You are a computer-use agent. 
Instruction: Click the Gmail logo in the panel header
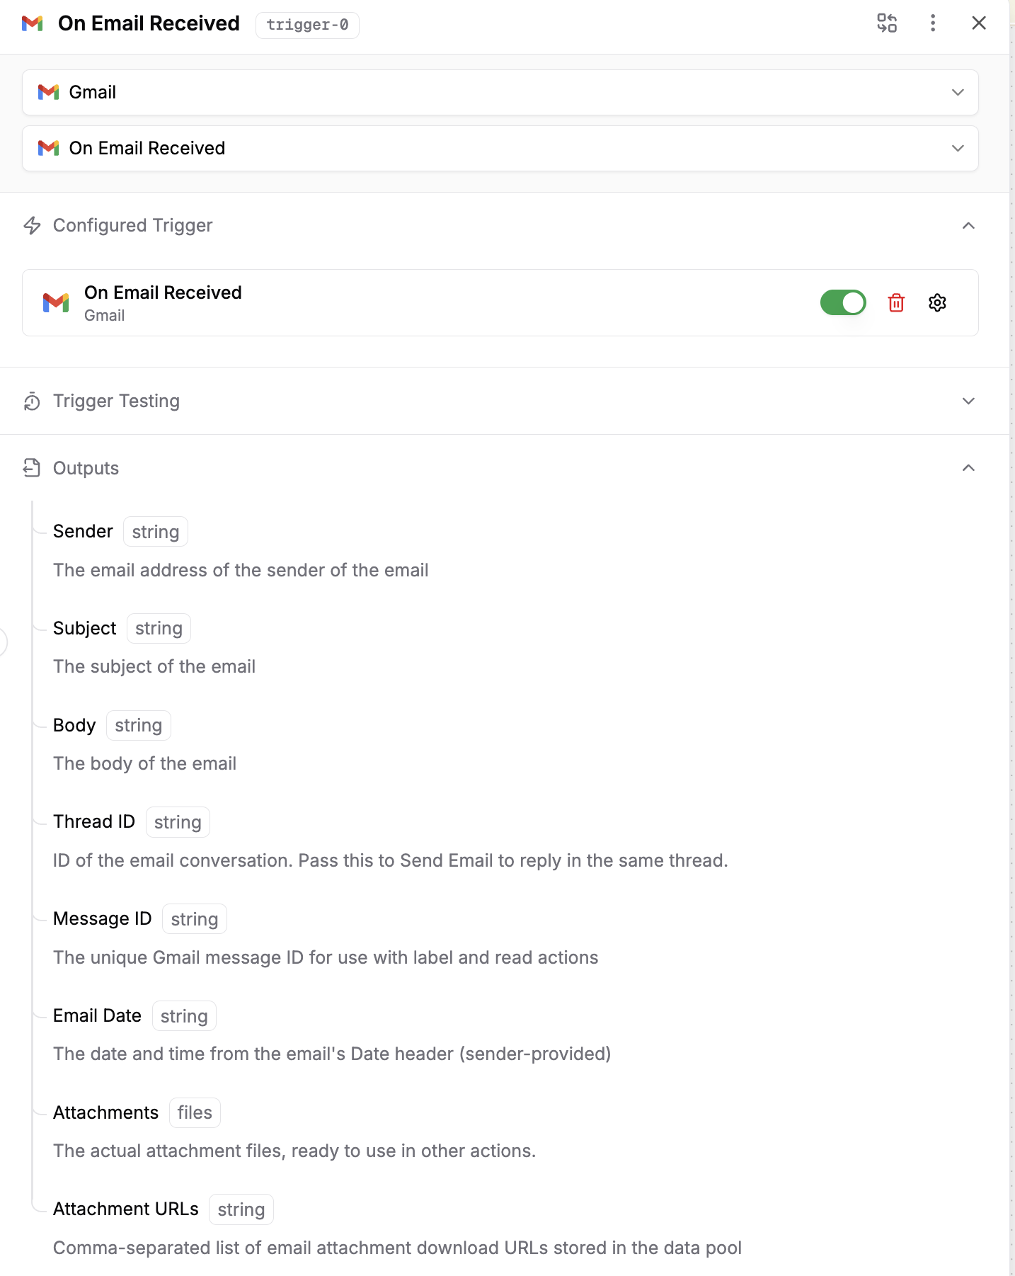(x=33, y=23)
